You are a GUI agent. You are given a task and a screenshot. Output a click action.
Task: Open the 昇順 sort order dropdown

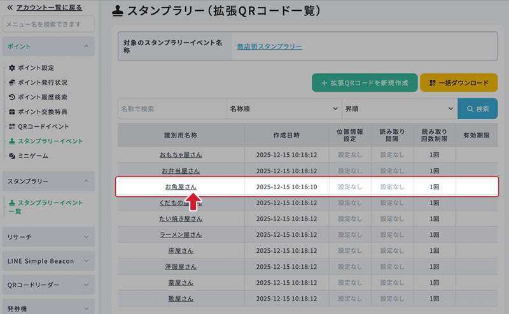click(398, 109)
